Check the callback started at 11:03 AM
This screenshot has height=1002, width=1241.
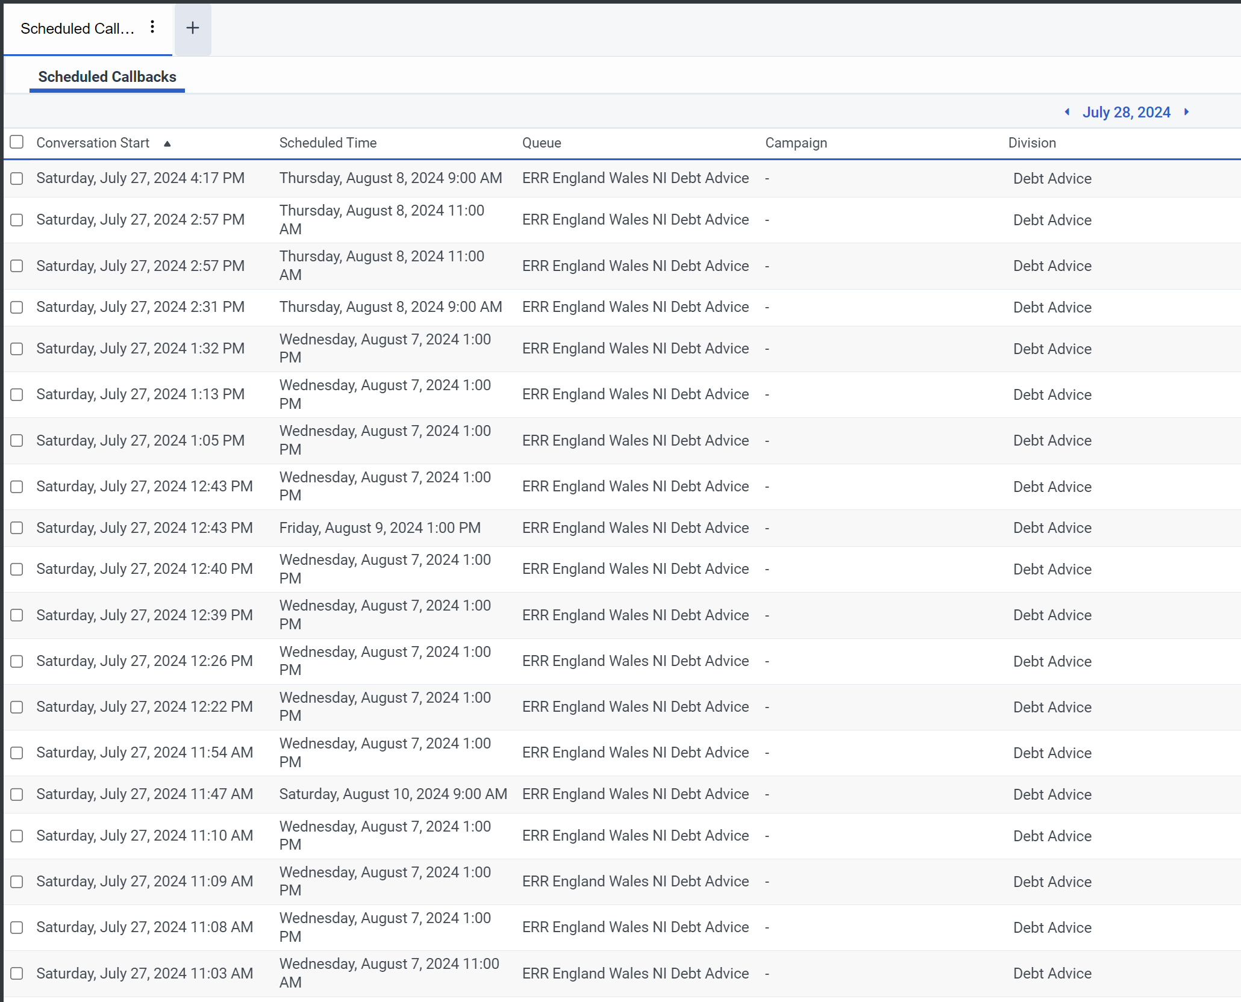pyautogui.click(x=17, y=973)
